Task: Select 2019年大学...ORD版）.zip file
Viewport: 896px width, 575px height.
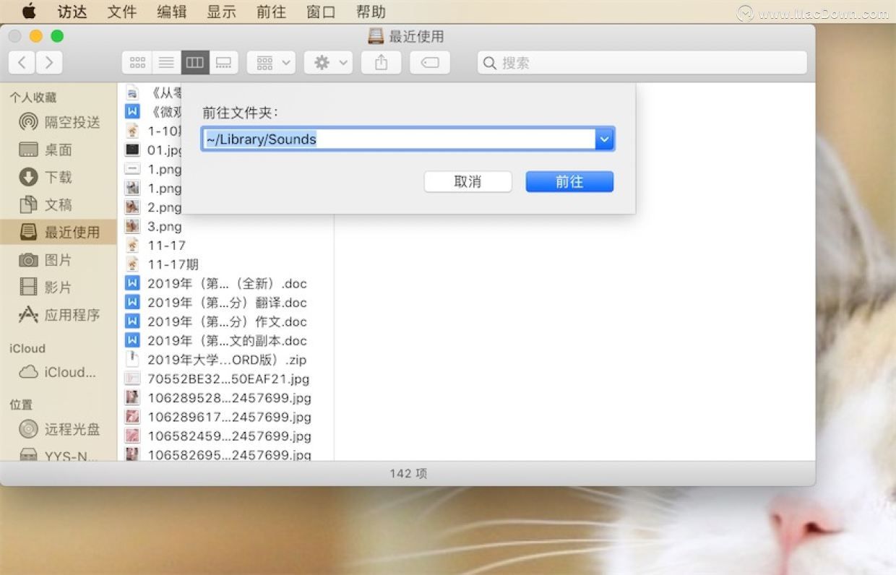Action: click(x=226, y=360)
